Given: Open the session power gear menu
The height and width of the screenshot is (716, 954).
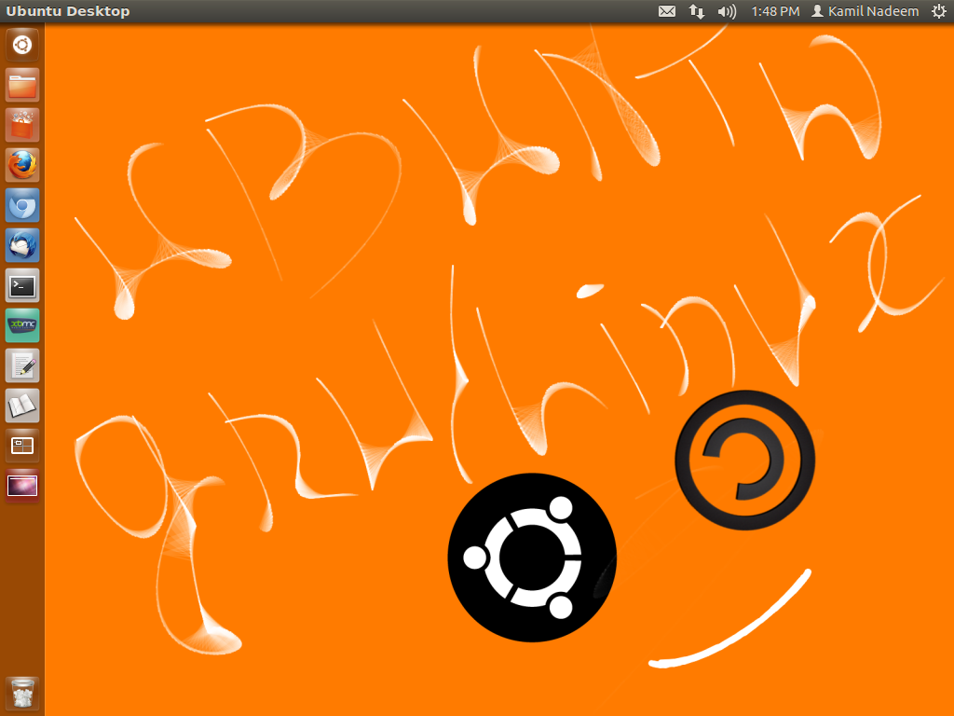Looking at the screenshot, I should click(x=939, y=11).
